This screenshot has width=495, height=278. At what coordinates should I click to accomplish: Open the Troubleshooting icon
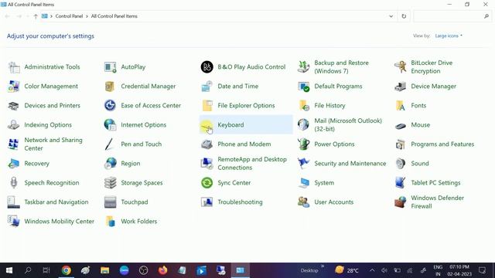point(207,202)
